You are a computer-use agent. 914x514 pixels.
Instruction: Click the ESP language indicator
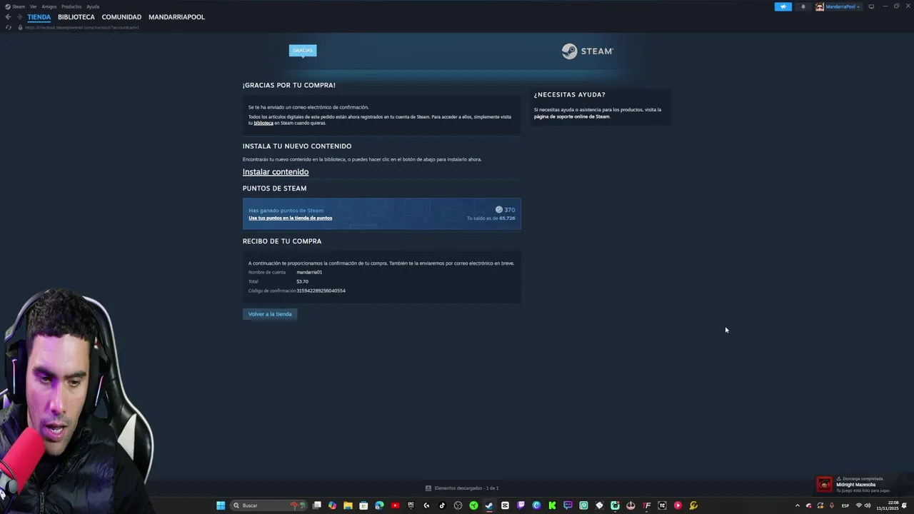click(845, 505)
